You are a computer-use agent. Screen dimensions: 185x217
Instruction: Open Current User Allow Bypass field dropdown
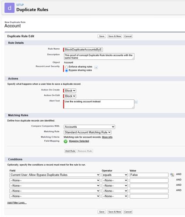click(x=55, y=175)
